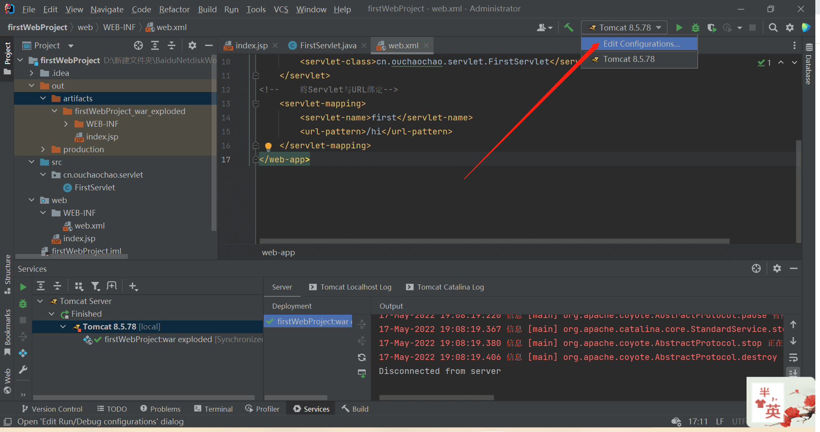Open Problems tool window

160,409
